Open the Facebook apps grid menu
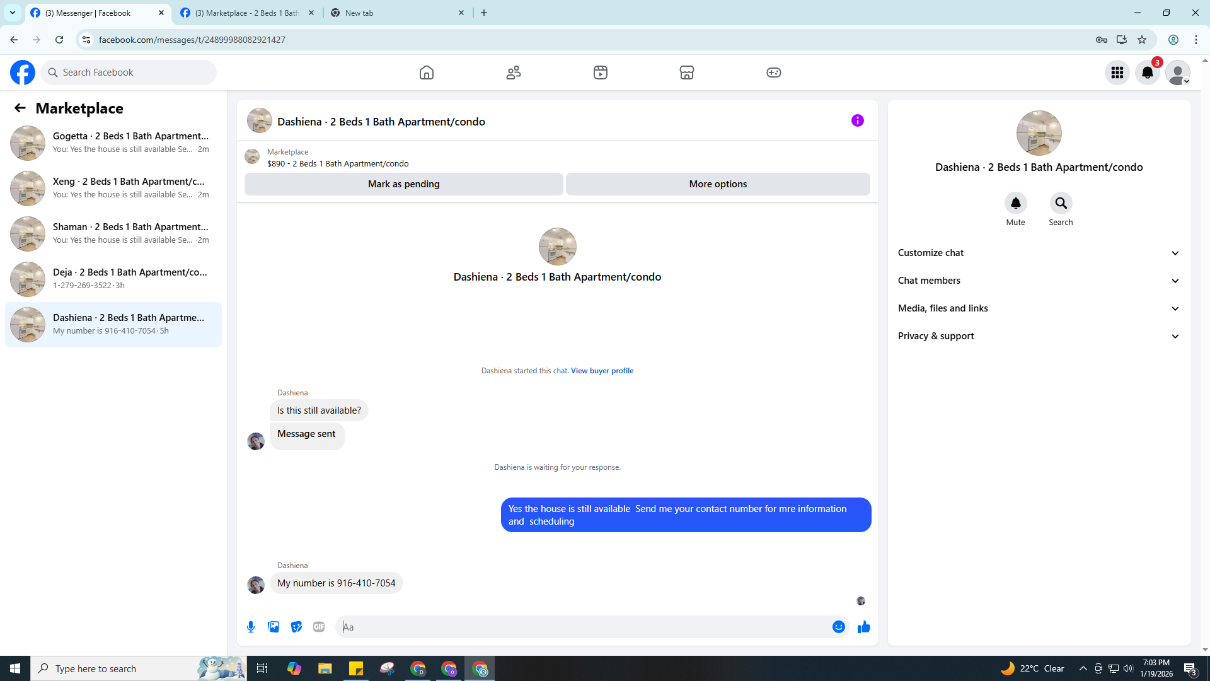Image resolution: width=1210 pixels, height=681 pixels. coord(1117,73)
